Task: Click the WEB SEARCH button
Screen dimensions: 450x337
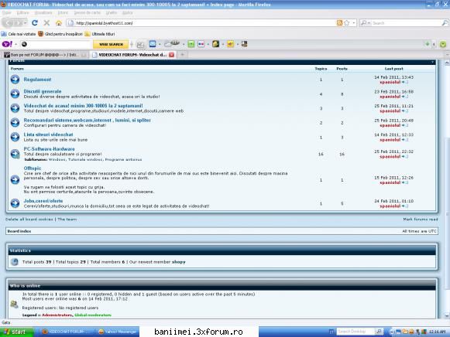Action: (111, 44)
